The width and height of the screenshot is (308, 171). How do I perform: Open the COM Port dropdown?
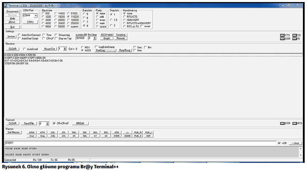tap(36, 16)
